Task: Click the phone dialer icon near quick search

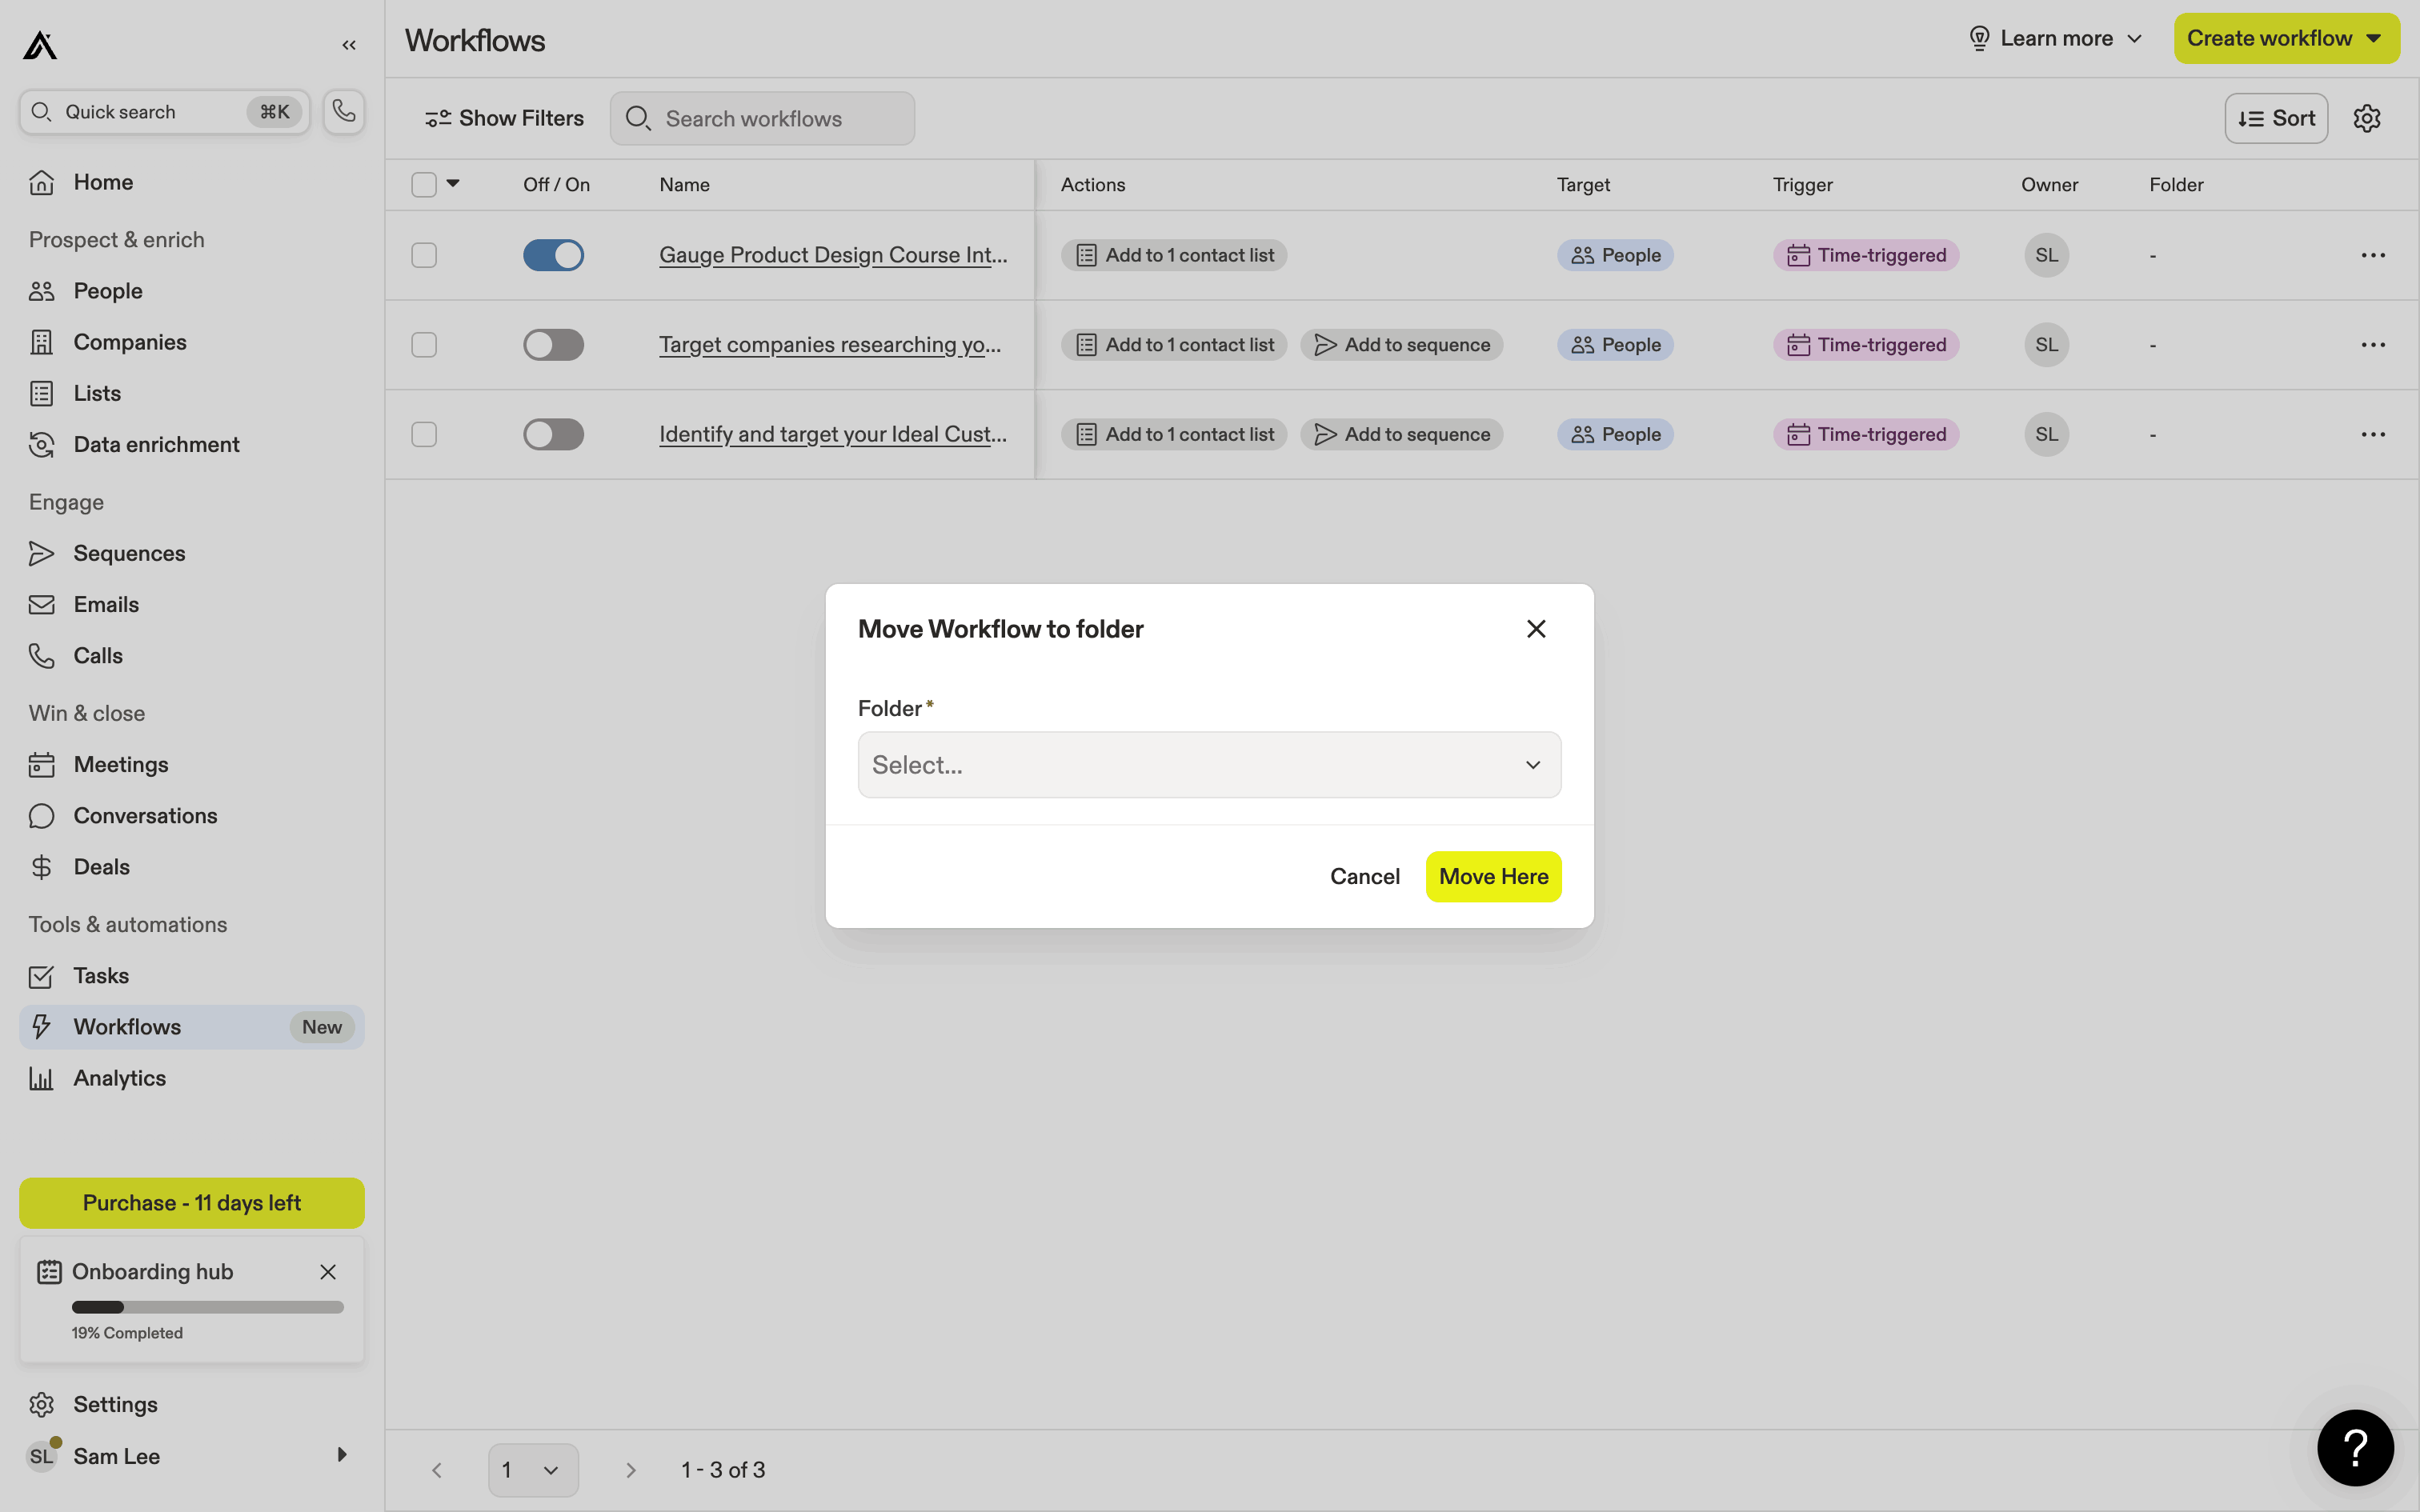Action: 344,111
